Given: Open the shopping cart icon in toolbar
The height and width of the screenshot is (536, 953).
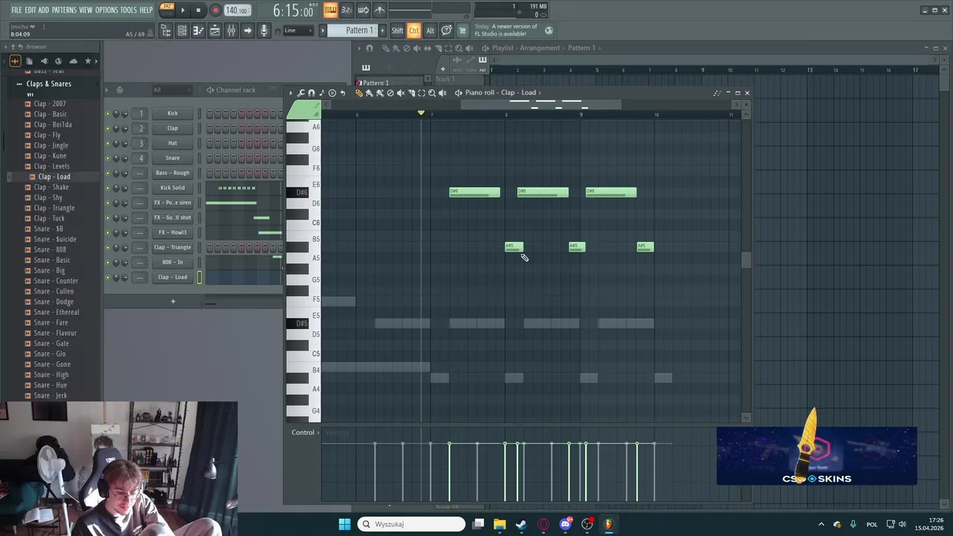Looking at the screenshot, I should click(x=462, y=31).
